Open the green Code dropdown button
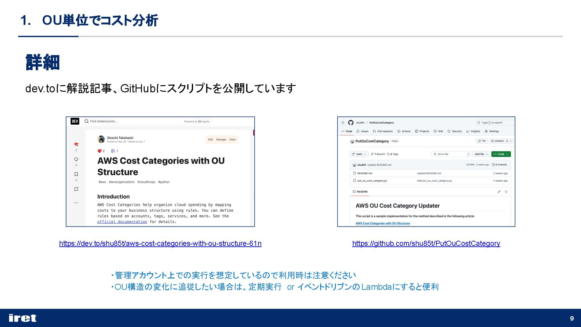The height and width of the screenshot is (327, 581). click(x=501, y=154)
